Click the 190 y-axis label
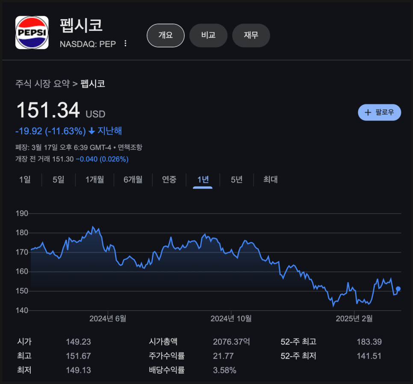Image resolution: width=413 pixels, height=384 pixels. tap(22, 213)
